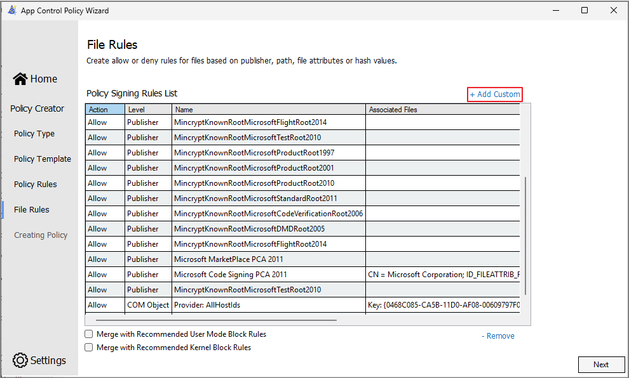Click the + Add Custom link
629x378 pixels.
click(494, 94)
